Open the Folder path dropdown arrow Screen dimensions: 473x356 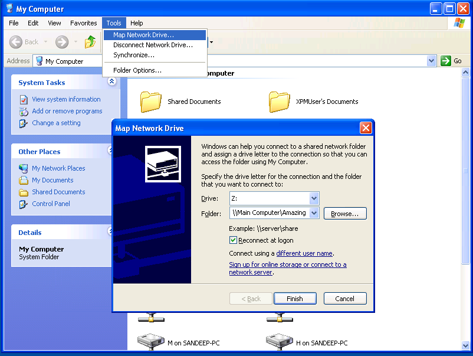click(x=314, y=213)
